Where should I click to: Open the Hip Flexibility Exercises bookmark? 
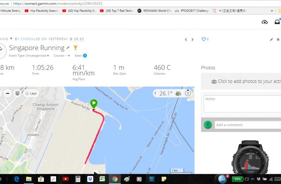[42, 11]
